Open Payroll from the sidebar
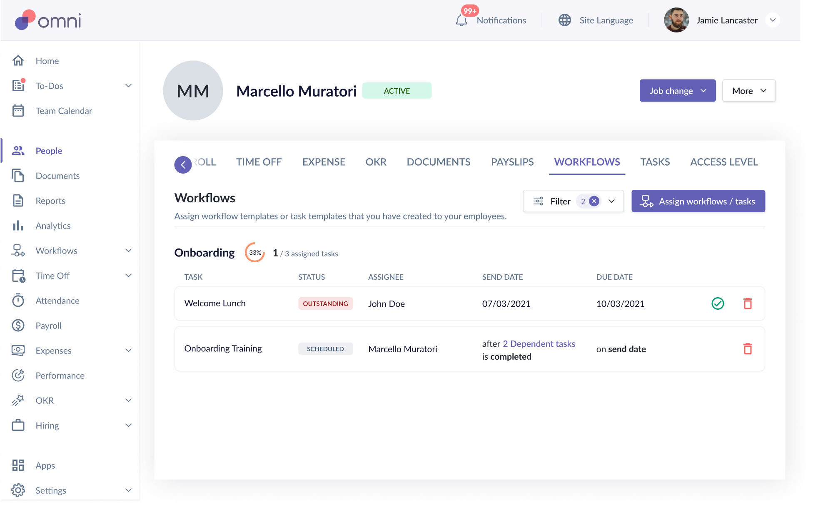The height and width of the screenshot is (512, 818). point(48,326)
